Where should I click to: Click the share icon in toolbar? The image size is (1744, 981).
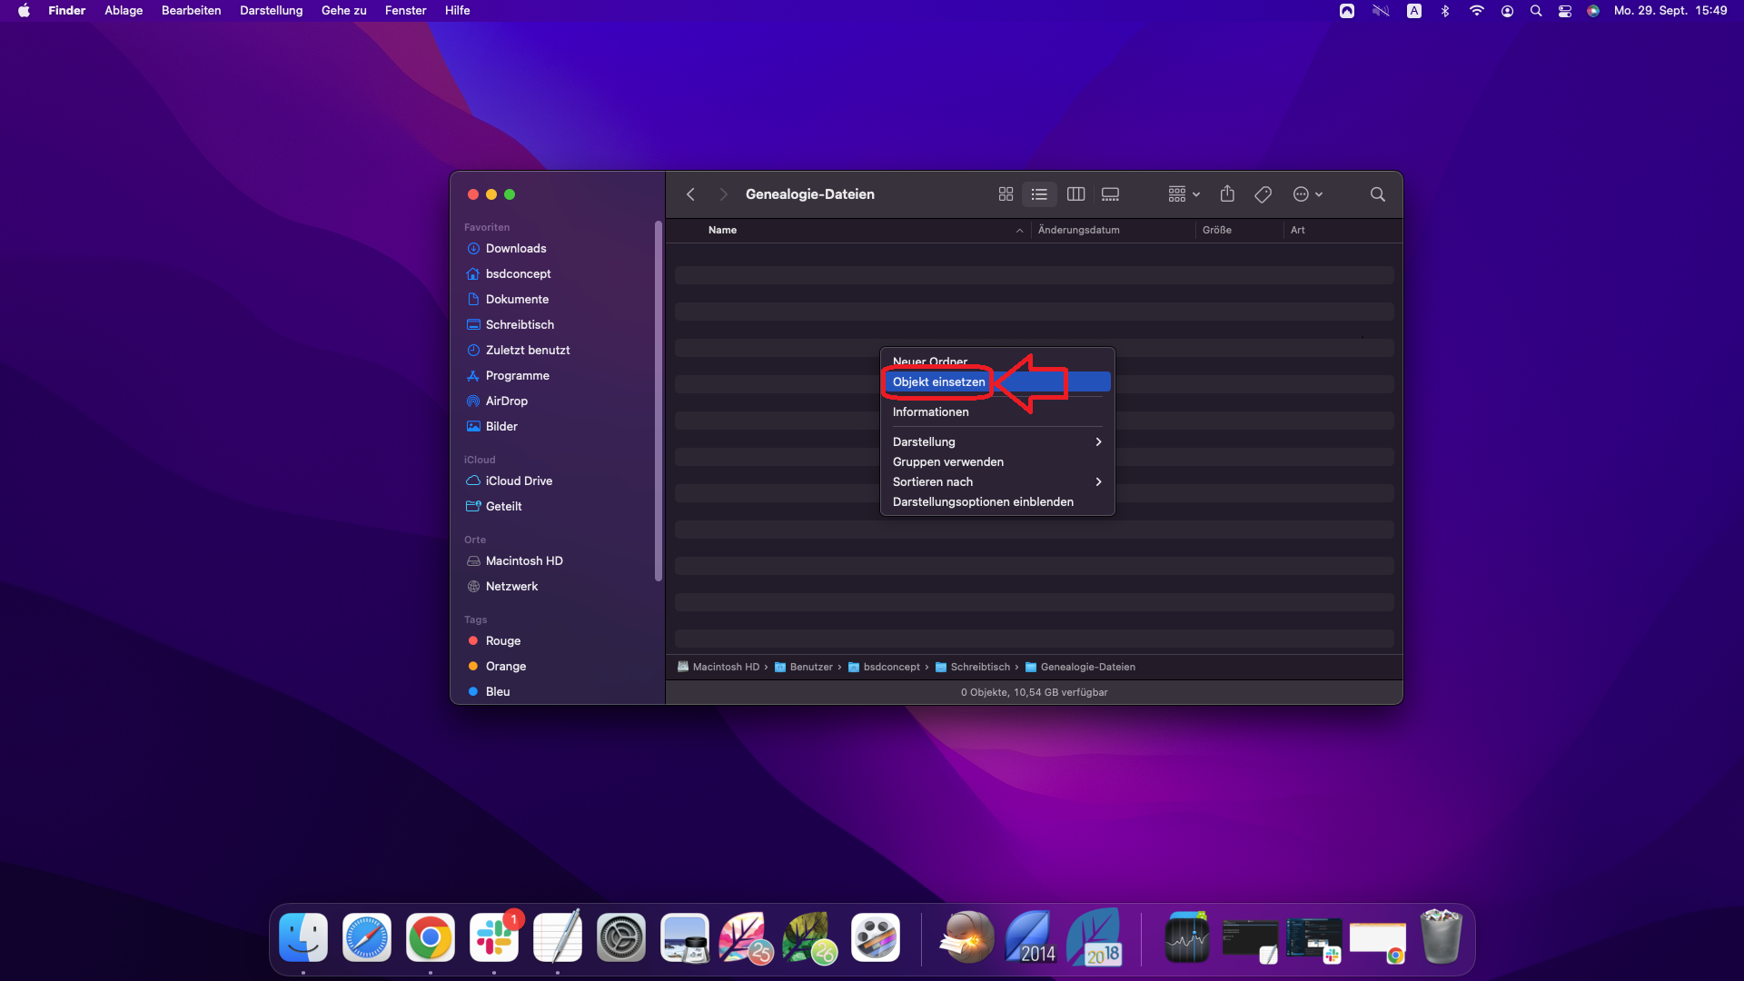tap(1227, 194)
